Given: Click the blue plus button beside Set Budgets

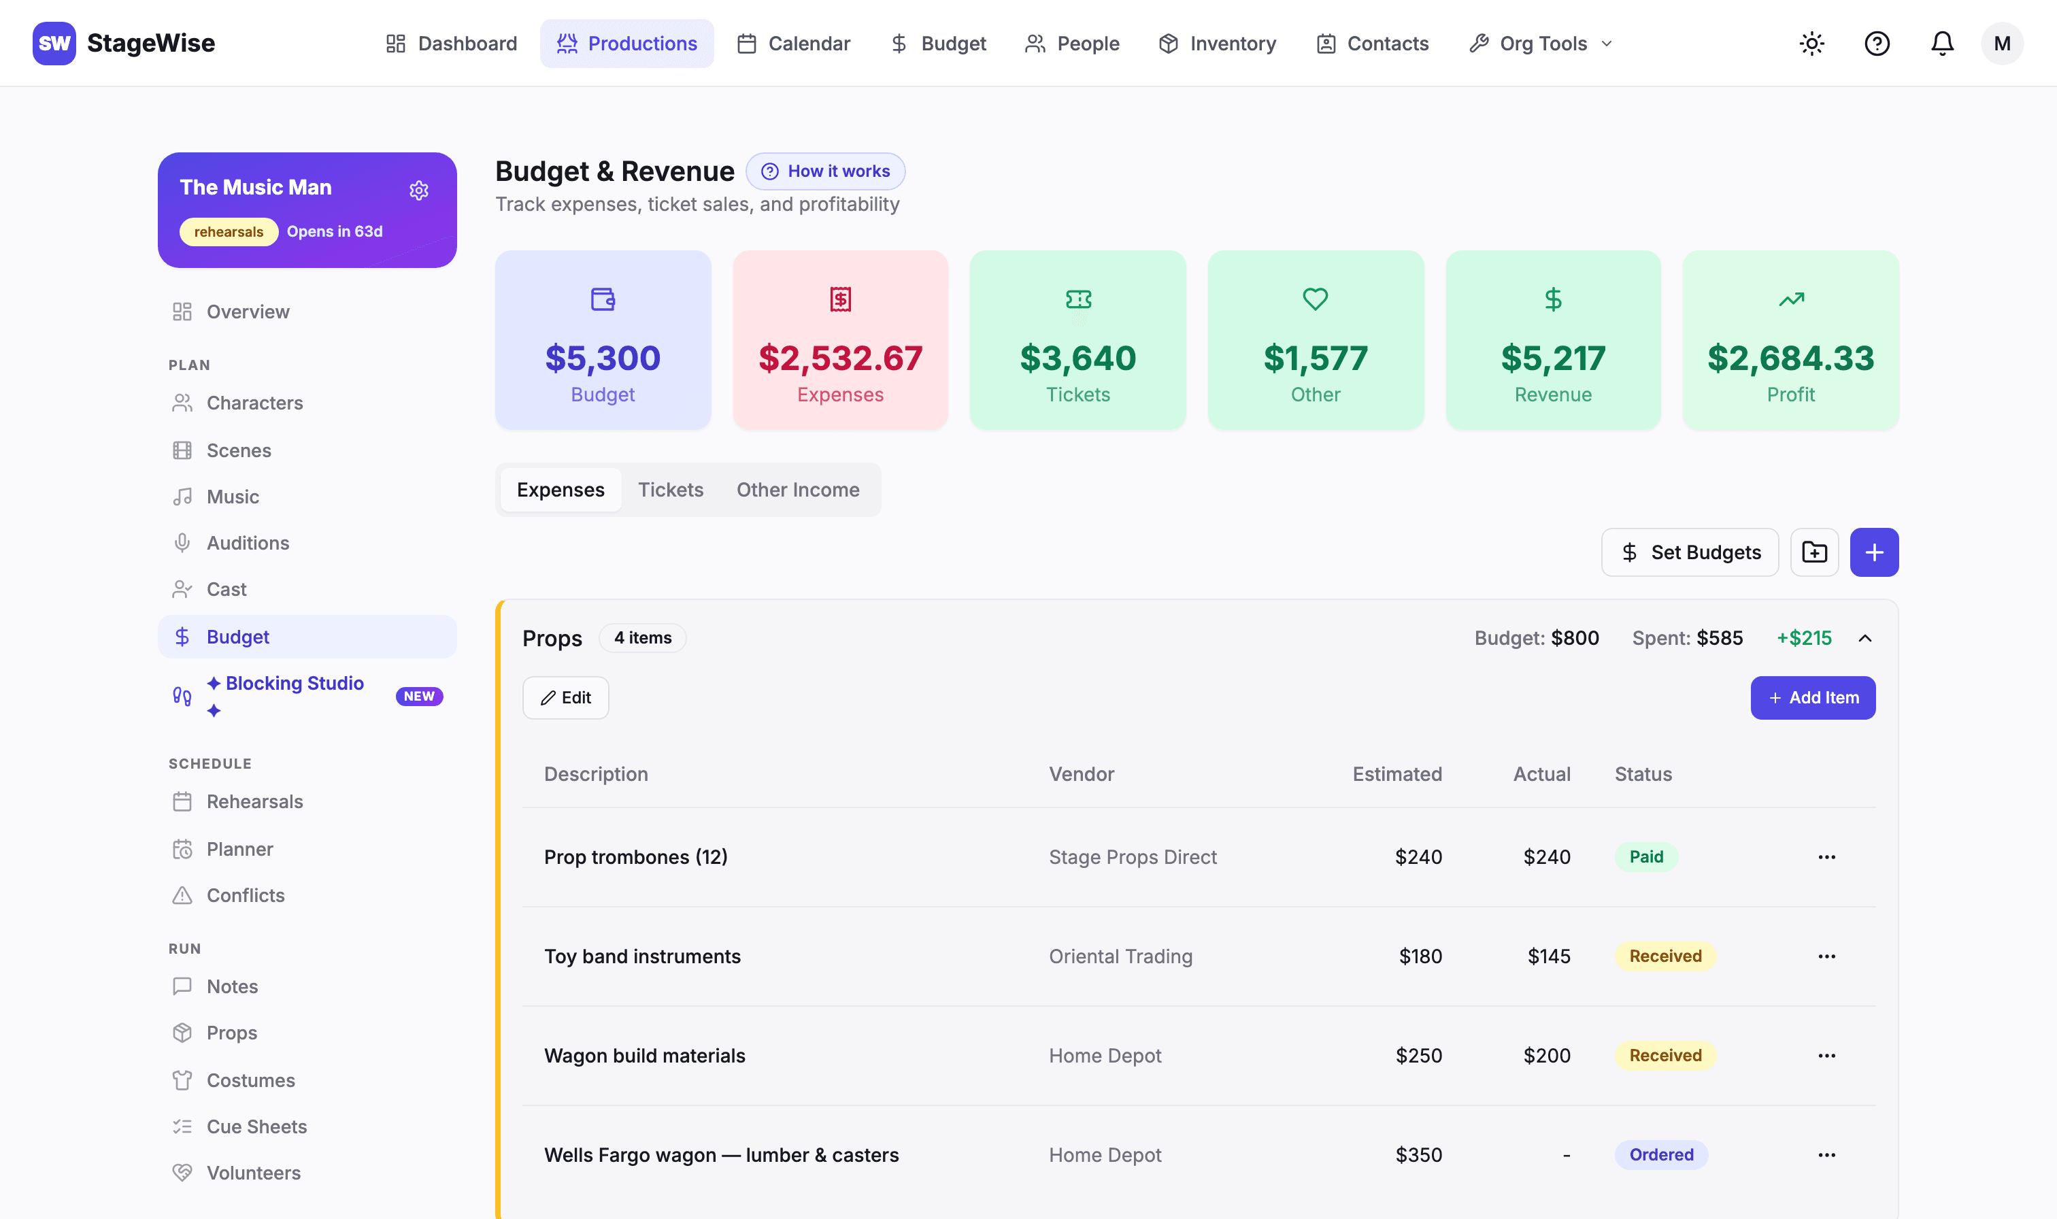Looking at the screenshot, I should click(1874, 552).
